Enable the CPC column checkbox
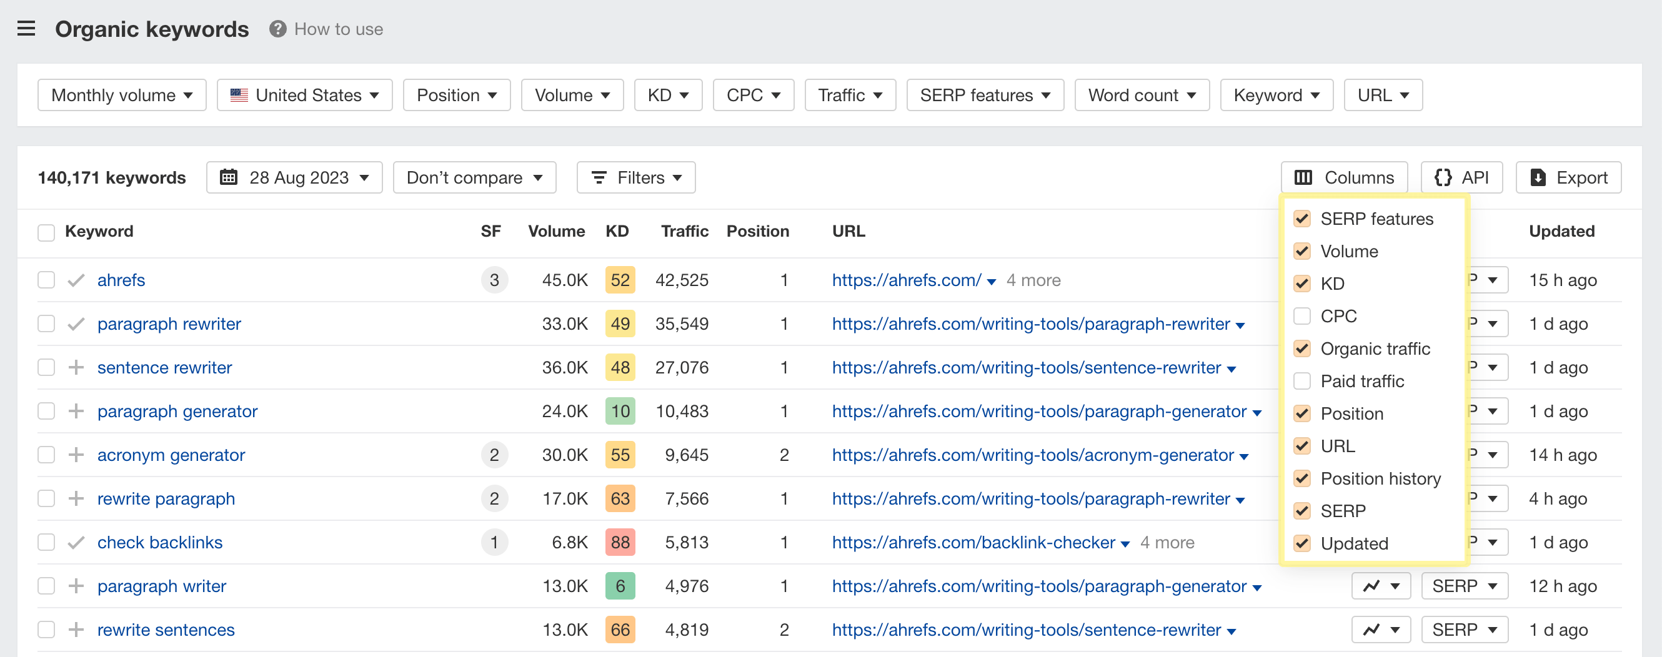The width and height of the screenshot is (1662, 657). [x=1302, y=316]
